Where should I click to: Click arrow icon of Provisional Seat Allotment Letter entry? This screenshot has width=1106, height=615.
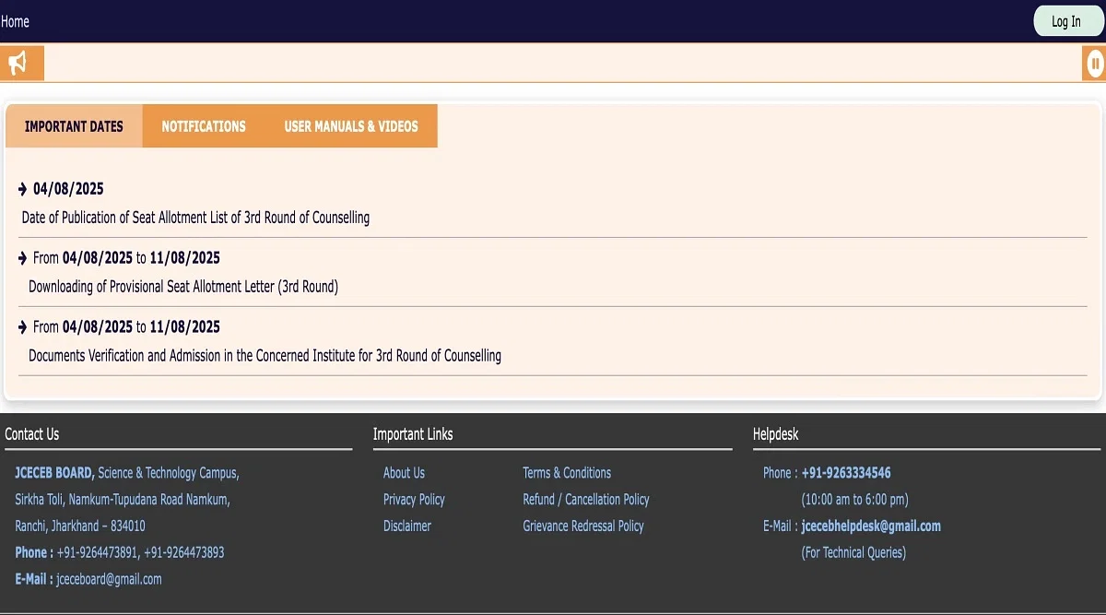click(x=23, y=258)
